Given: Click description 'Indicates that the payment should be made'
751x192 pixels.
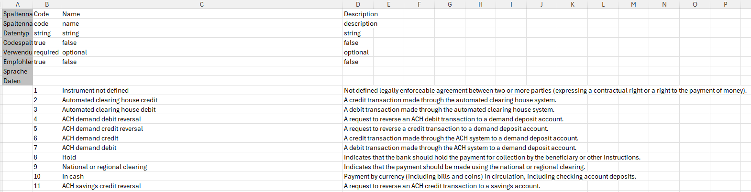Looking at the screenshot, I should (464, 167).
